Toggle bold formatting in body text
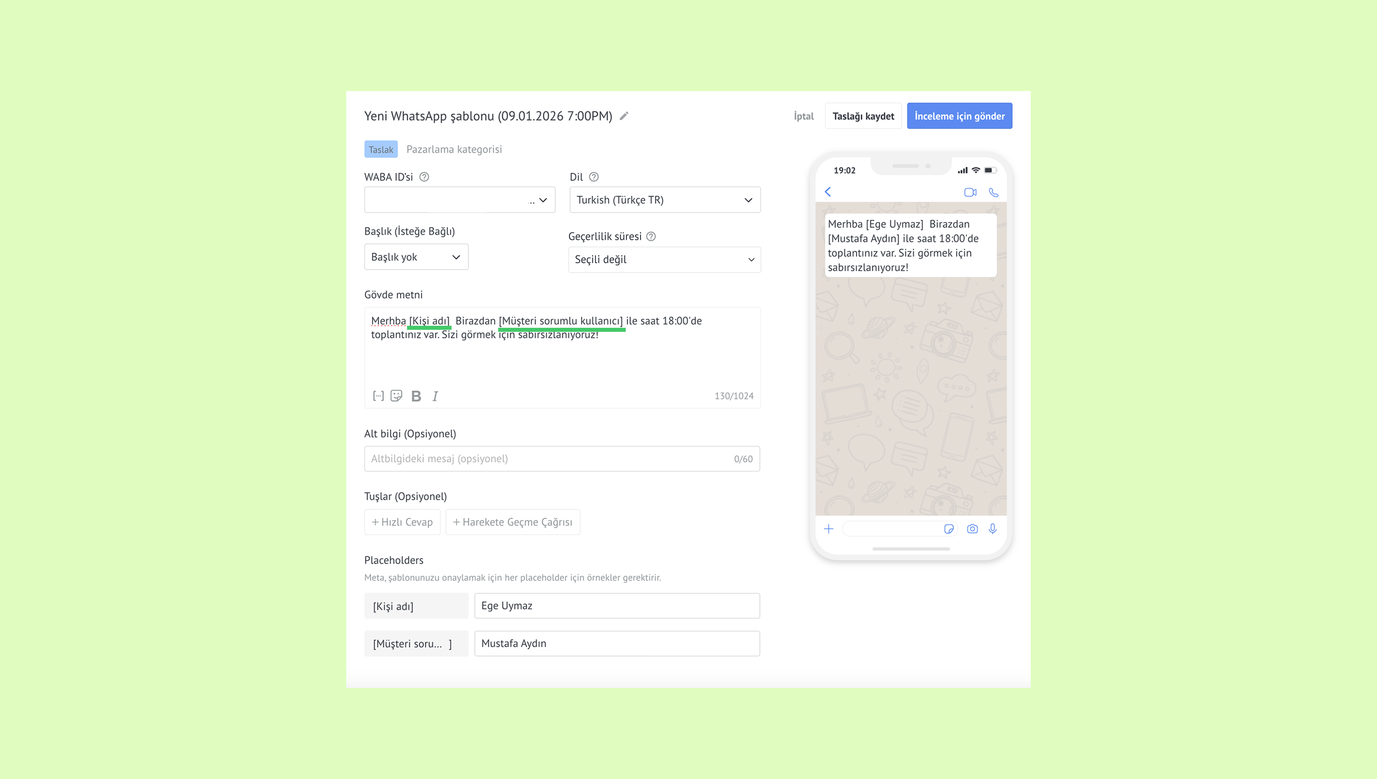 pos(416,396)
